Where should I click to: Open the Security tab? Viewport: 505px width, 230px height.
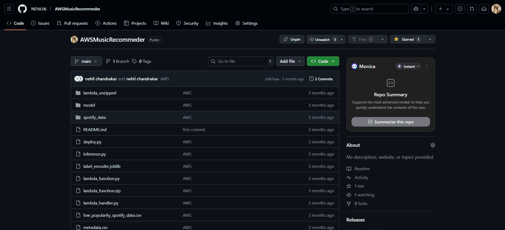tap(188, 23)
